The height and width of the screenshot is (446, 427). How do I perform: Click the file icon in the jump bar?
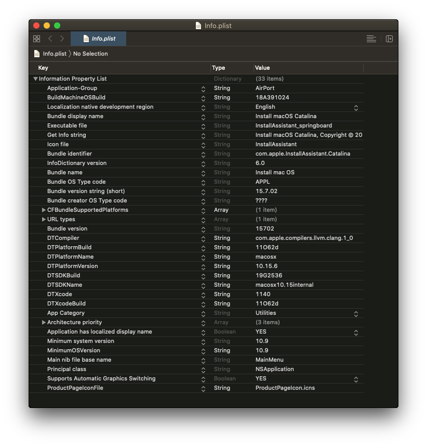click(37, 54)
